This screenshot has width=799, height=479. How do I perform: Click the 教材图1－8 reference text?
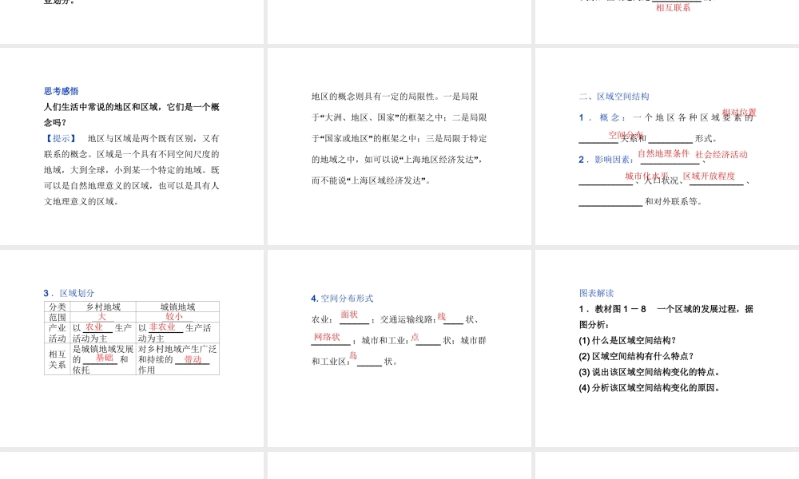tap(619, 308)
